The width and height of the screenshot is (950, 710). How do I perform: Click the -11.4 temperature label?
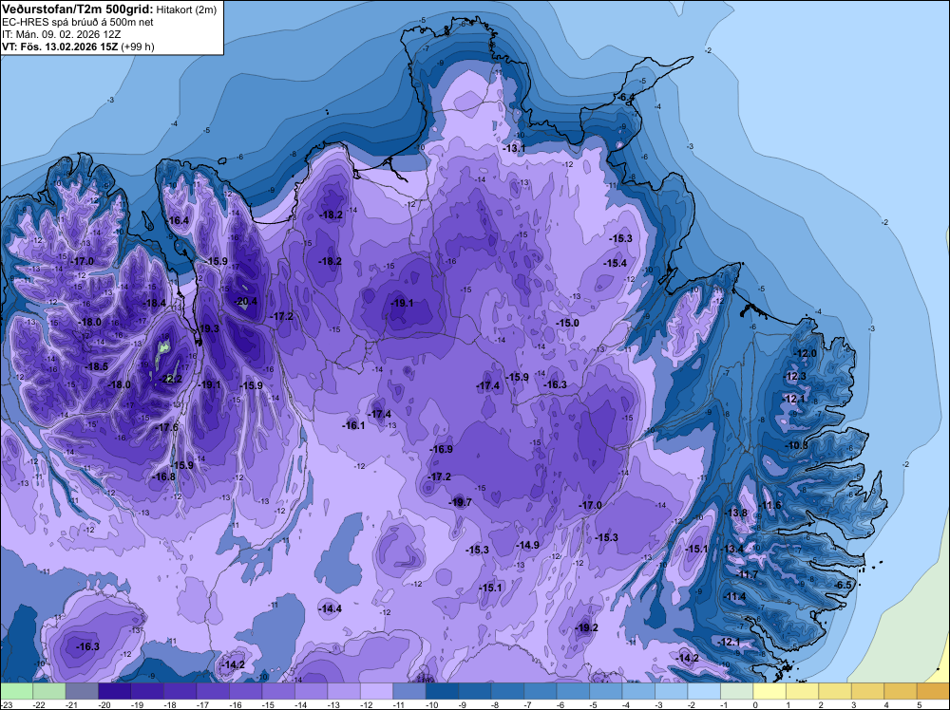(x=735, y=597)
